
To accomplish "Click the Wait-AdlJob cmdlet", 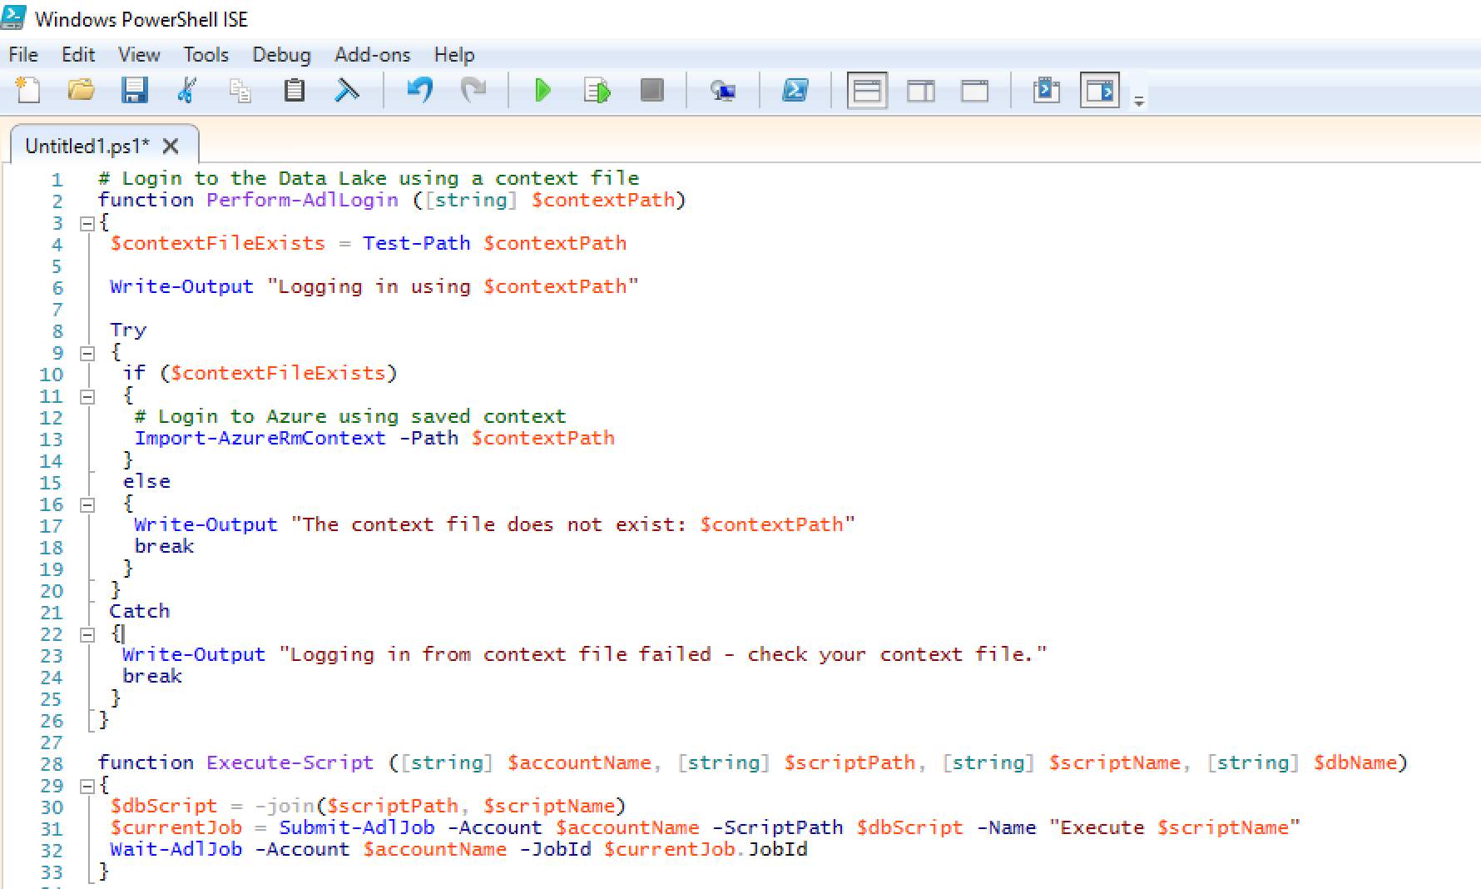I will pyautogui.click(x=176, y=849).
